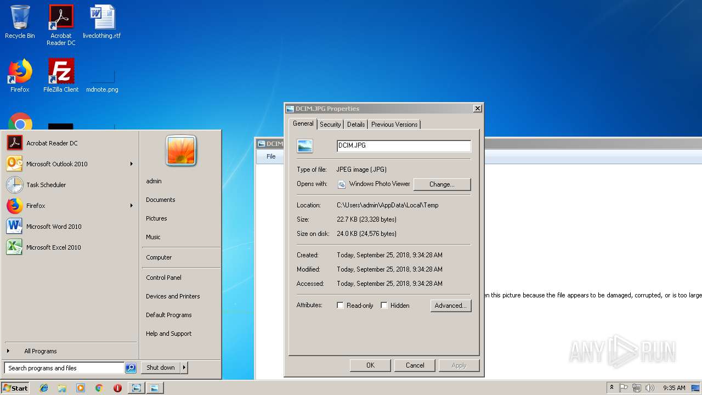702x395 pixels.
Task: Click Cancel in Properties dialog
Action: point(415,365)
